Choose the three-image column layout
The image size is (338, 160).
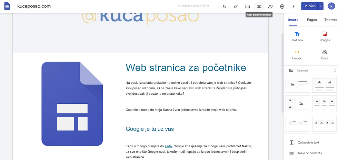pyautogui.click(x=325, y=104)
